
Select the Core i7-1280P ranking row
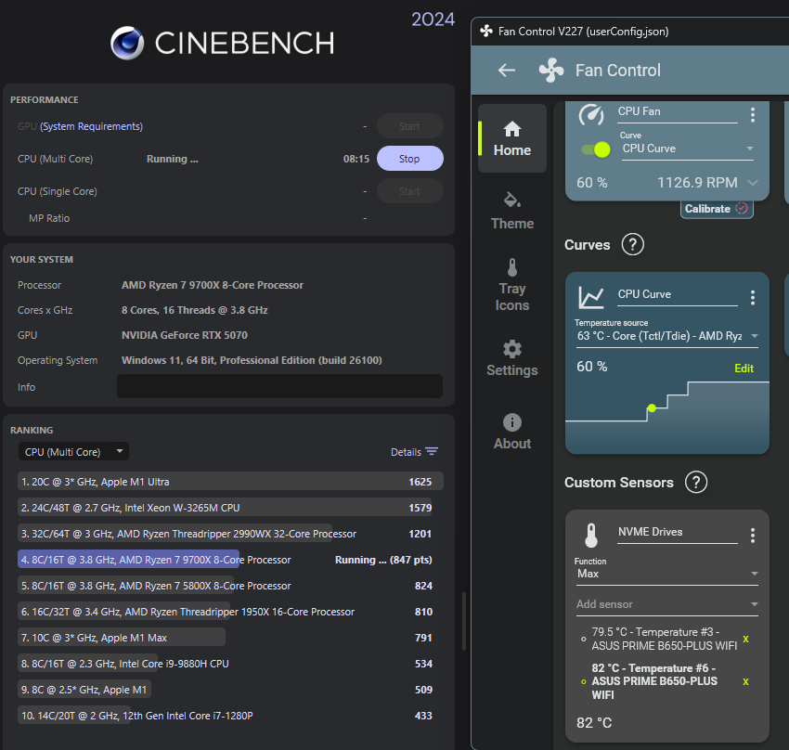[x=230, y=716]
